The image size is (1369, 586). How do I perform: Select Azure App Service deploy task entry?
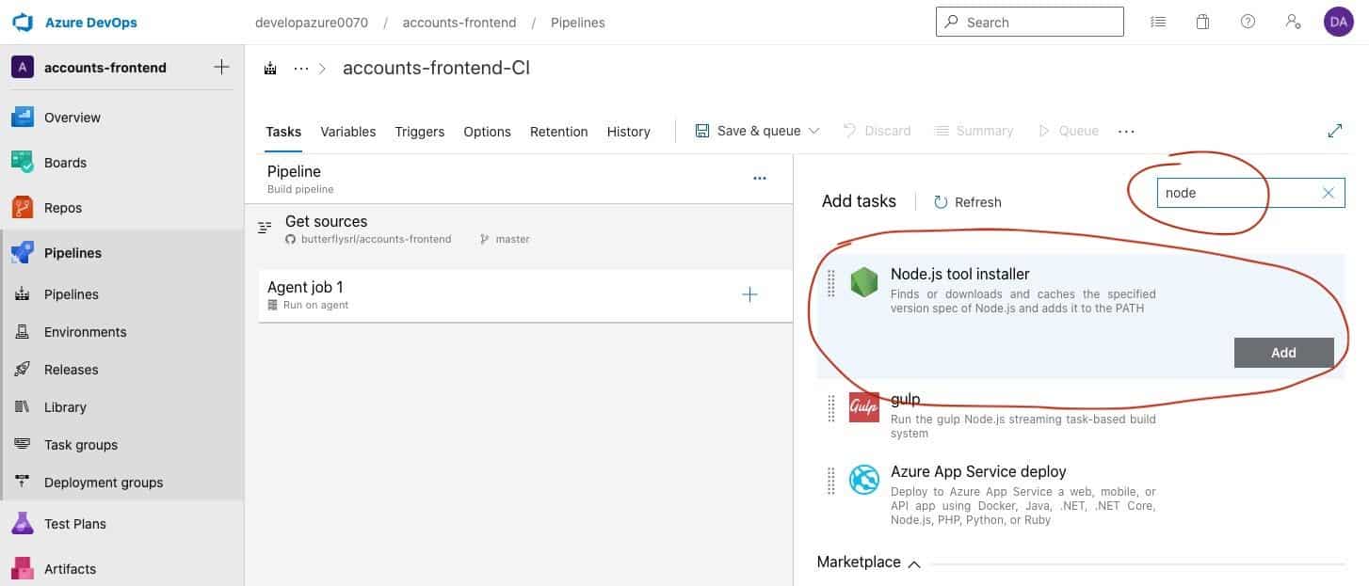(x=1080, y=494)
